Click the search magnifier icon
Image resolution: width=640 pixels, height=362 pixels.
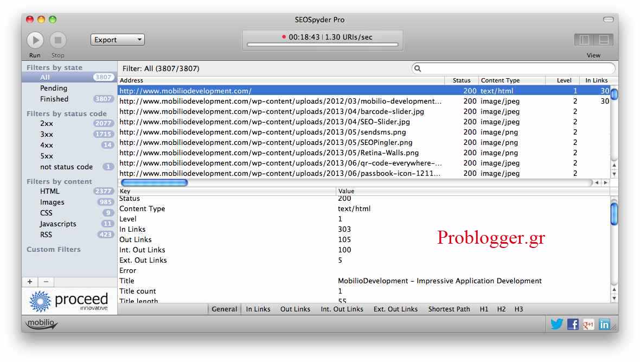pyautogui.click(x=418, y=68)
